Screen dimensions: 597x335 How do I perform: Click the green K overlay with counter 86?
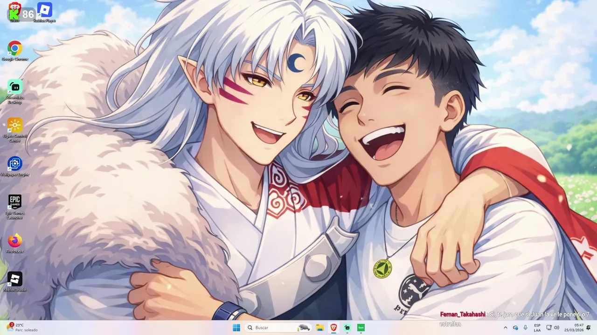(x=21, y=14)
